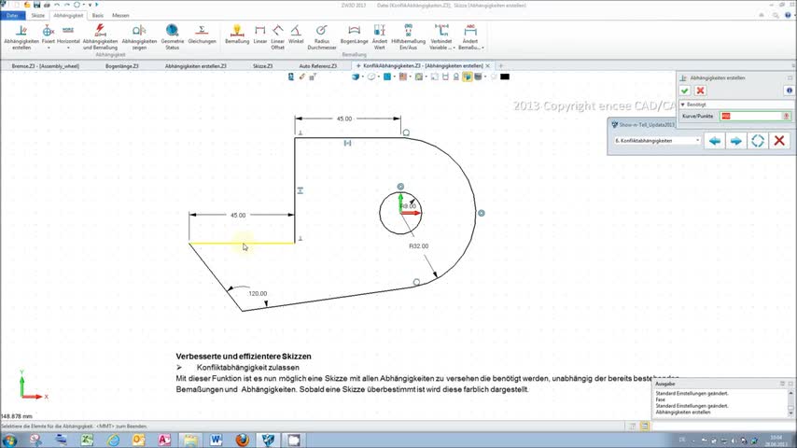Switch to the Messen ribbon tab
The height and width of the screenshot is (448, 797).
point(120,15)
